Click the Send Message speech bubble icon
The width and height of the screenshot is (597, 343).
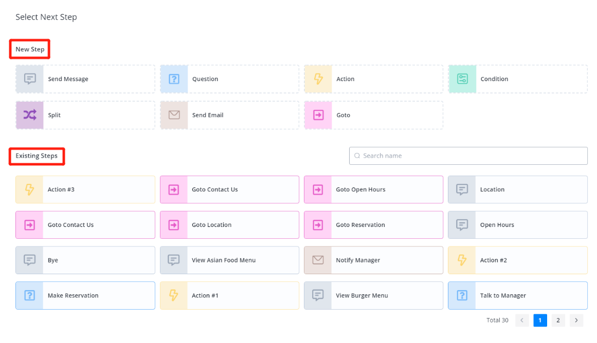pos(30,79)
